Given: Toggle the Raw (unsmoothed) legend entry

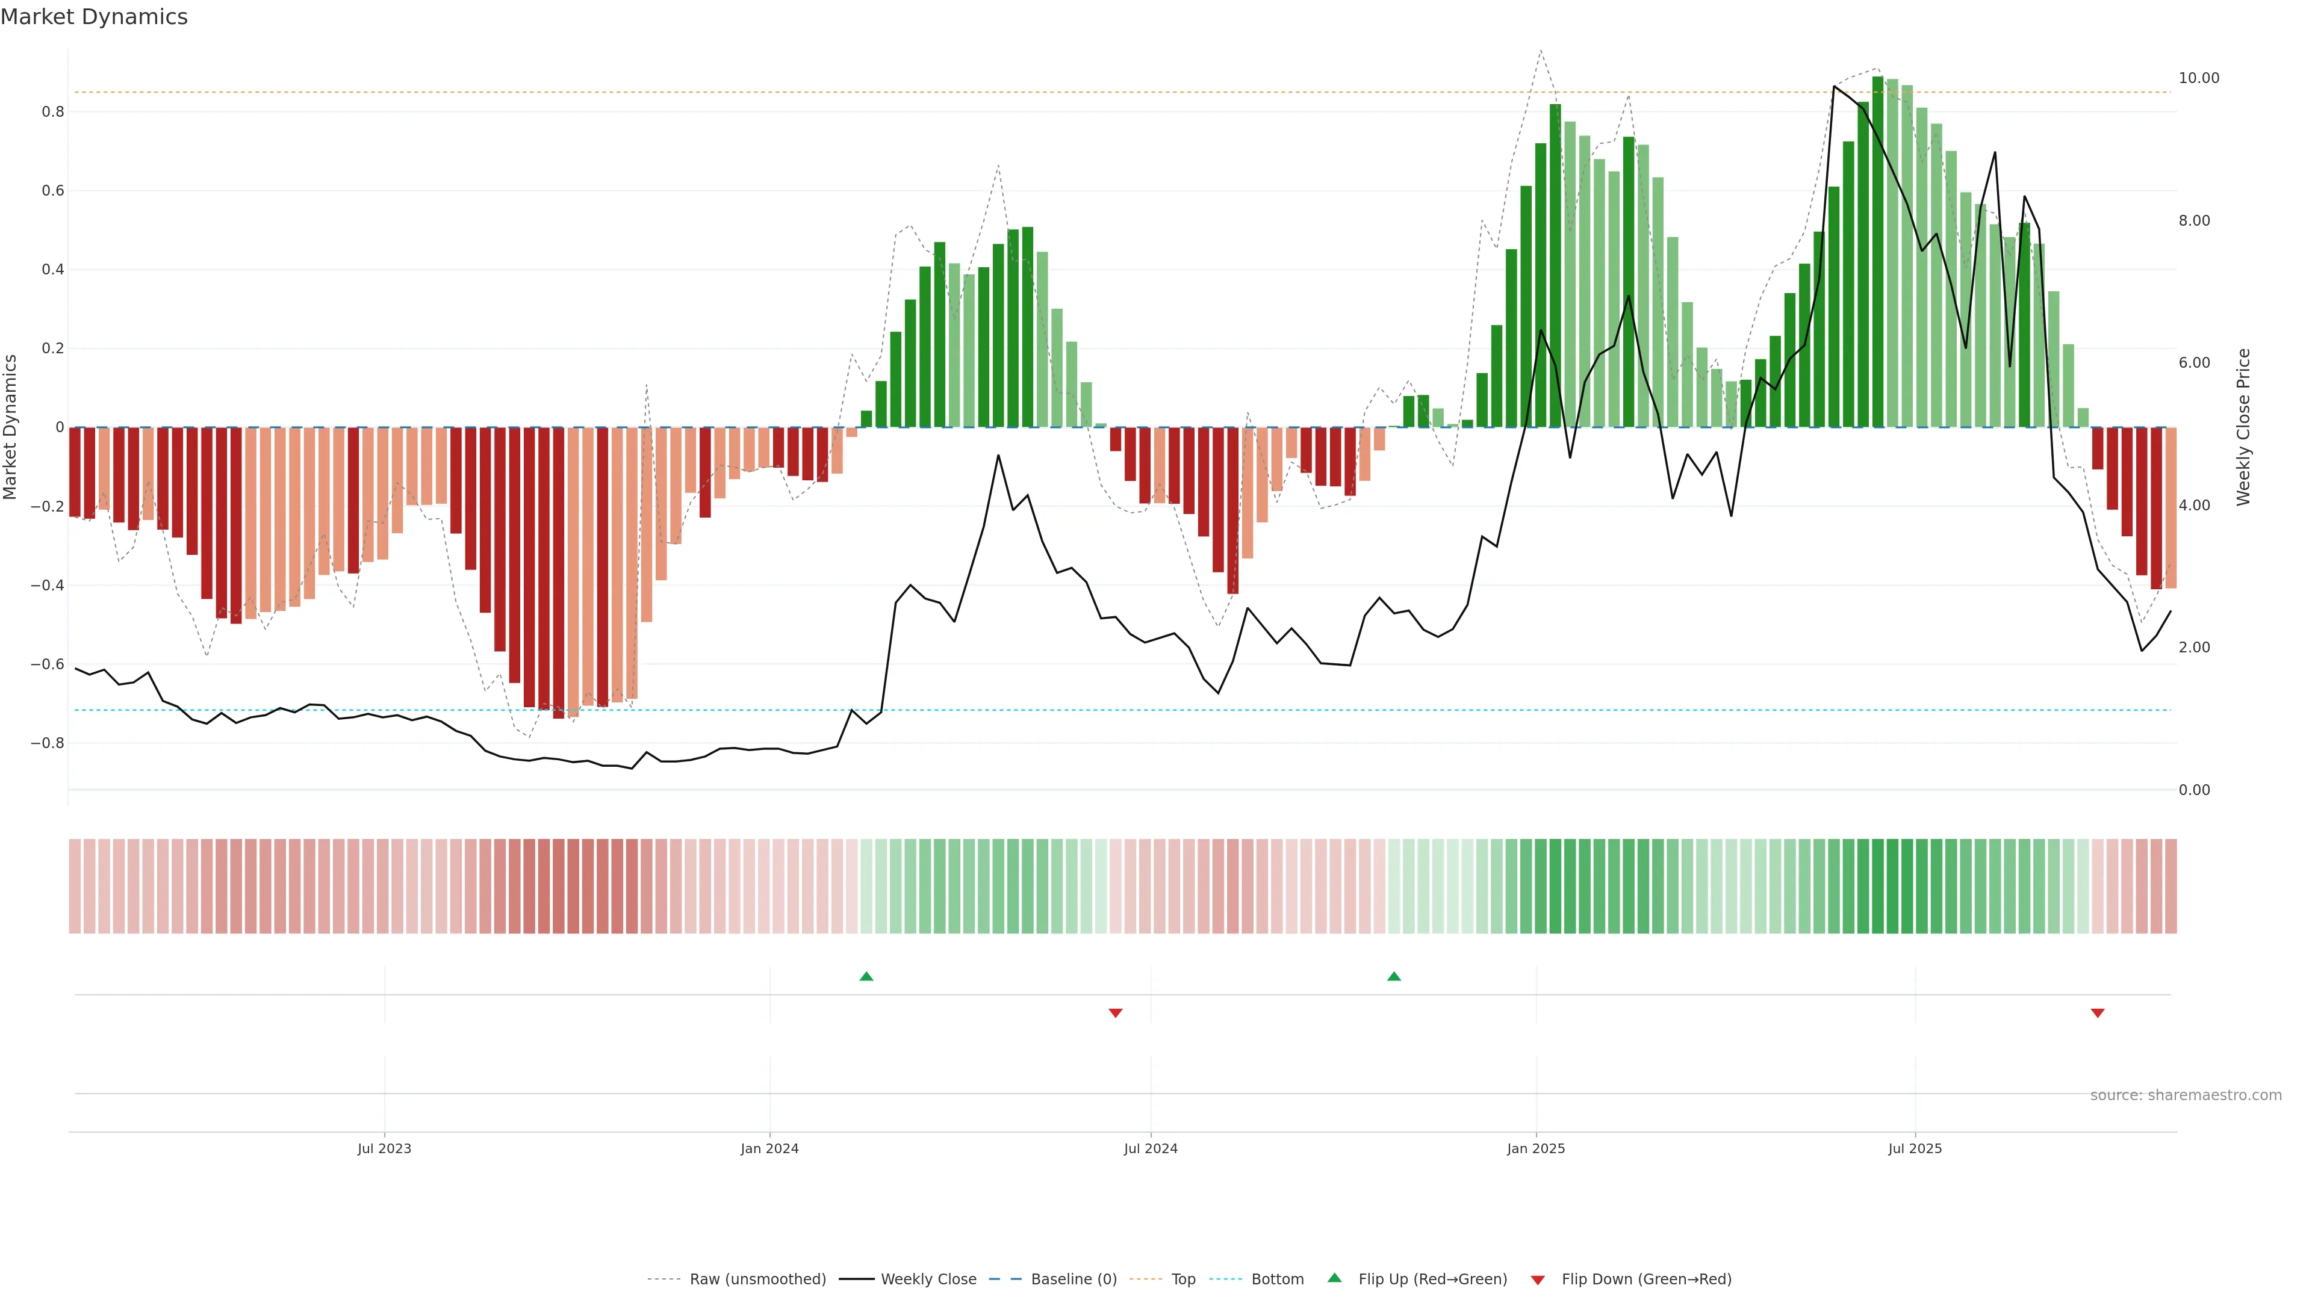Looking at the screenshot, I should click(757, 1280).
